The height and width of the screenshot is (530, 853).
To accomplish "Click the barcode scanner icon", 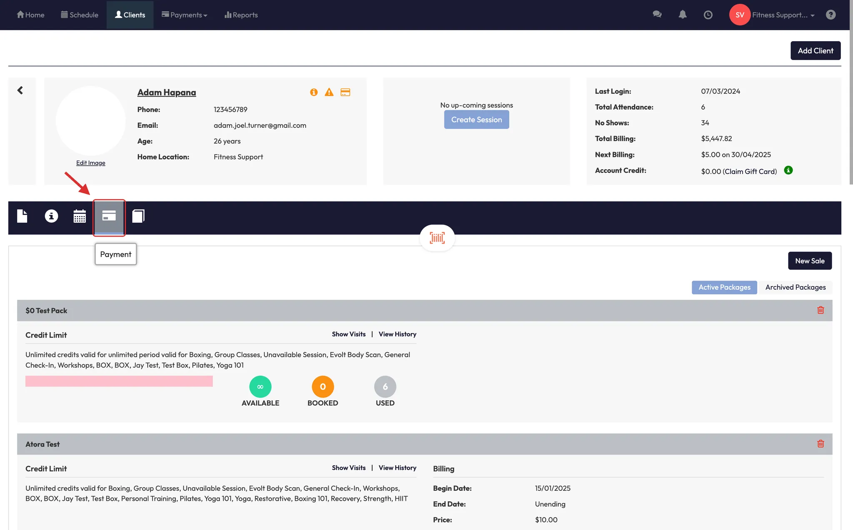I will click(437, 238).
